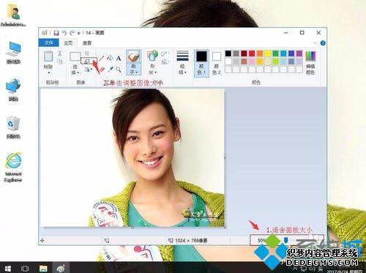Click the Save icon in title bar
The image size is (366, 273).
[x=56, y=33]
